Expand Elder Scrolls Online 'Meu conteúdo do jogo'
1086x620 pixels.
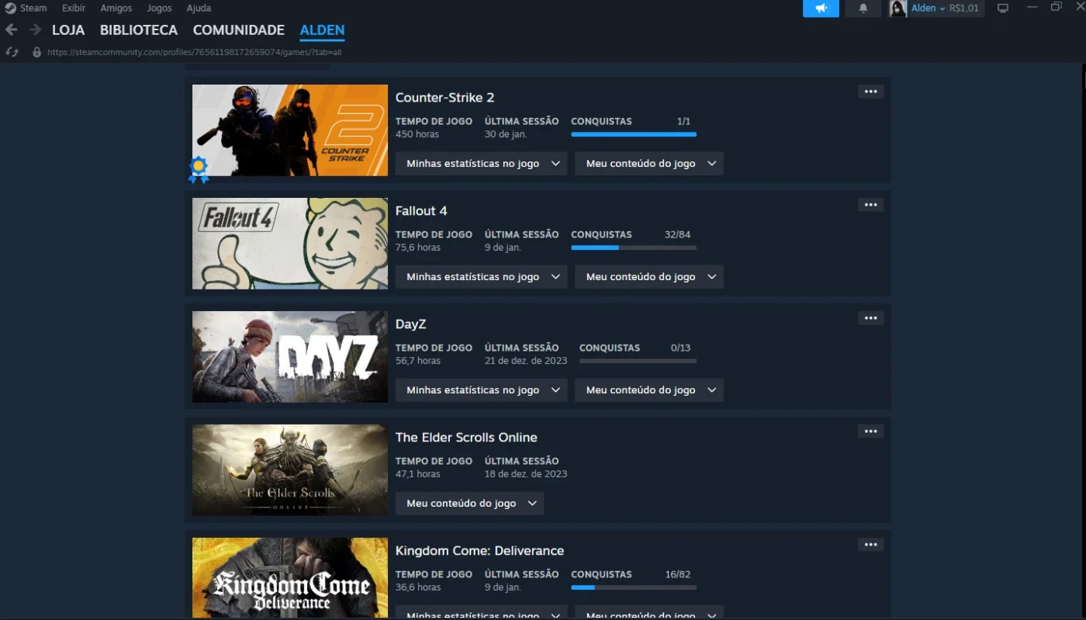click(x=469, y=504)
